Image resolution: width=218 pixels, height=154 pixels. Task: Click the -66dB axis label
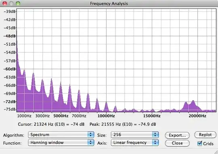[x=9, y=85]
